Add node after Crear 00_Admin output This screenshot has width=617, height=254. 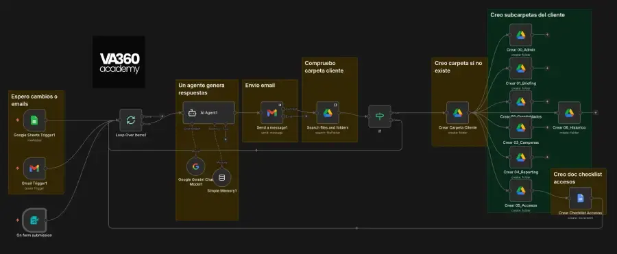pos(547,35)
